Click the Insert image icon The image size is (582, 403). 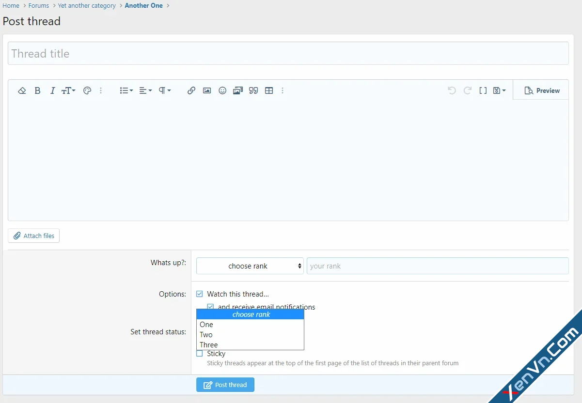pyautogui.click(x=207, y=90)
